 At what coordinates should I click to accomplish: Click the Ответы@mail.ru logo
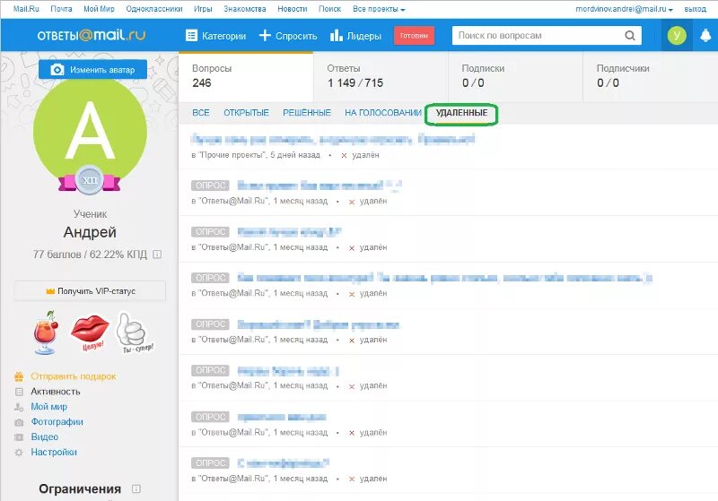(92, 35)
